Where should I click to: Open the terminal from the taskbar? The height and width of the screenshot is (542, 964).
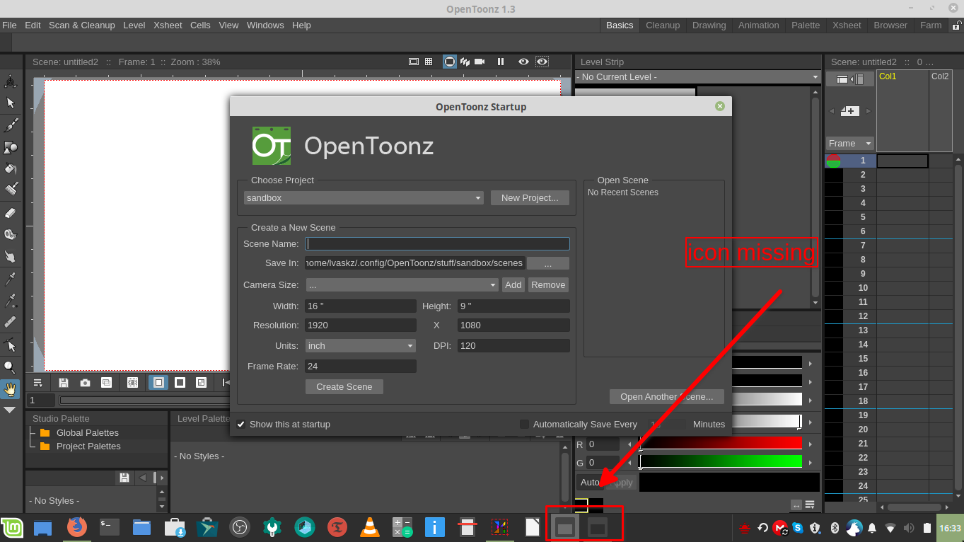[x=109, y=527]
